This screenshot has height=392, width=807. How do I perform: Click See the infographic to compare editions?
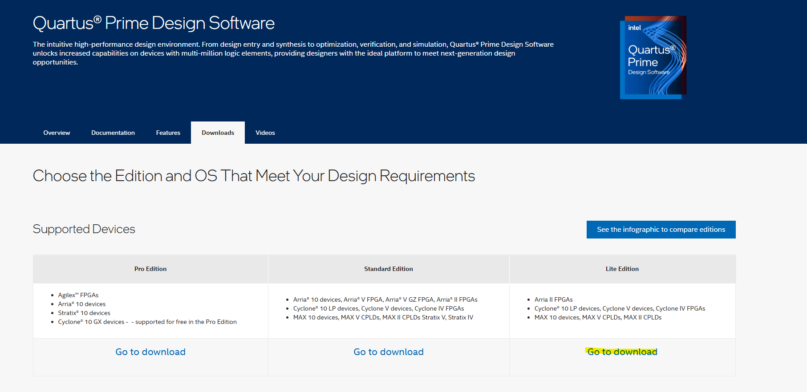(661, 230)
